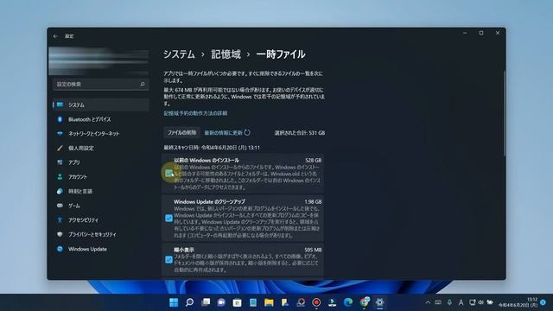Open 記憶域予約の動作方法の詳細 link

(195, 113)
